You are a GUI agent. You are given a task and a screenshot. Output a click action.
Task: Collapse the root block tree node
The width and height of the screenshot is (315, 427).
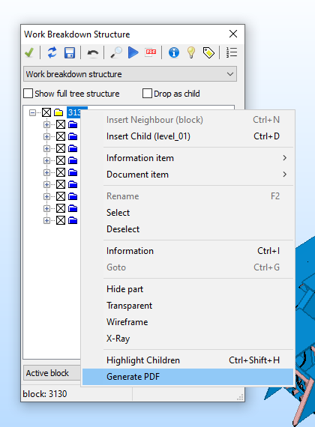point(32,112)
